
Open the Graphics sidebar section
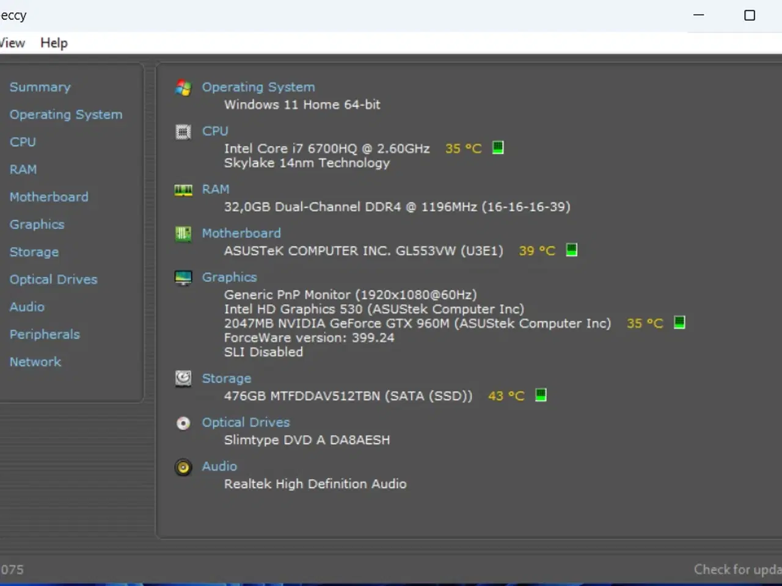coord(37,225)
